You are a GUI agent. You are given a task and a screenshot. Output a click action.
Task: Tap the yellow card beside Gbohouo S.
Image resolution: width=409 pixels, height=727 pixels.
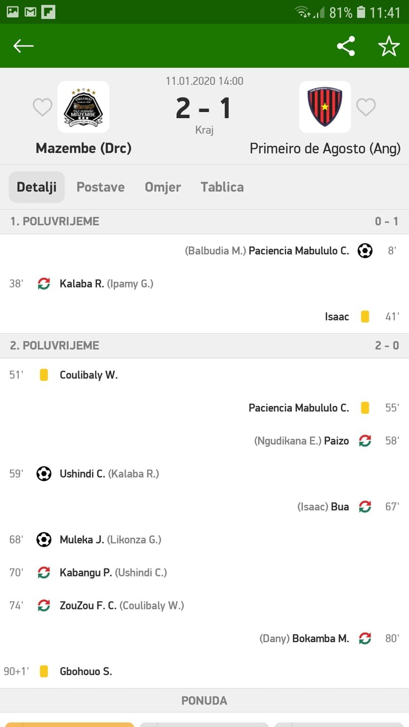coord(44,671)
